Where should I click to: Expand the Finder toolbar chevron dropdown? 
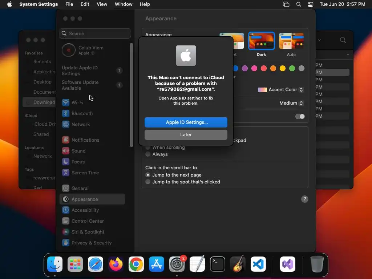pos(319,40)
